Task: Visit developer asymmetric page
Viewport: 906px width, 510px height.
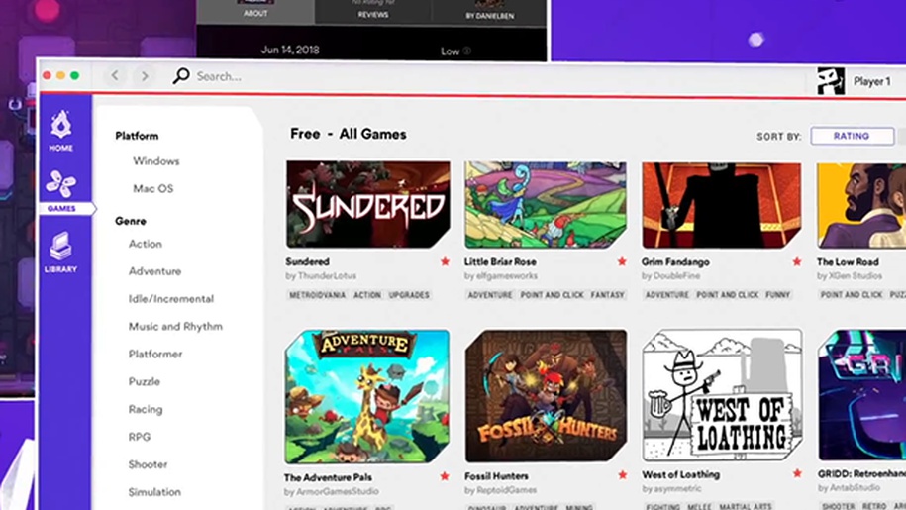Action: 671,488
